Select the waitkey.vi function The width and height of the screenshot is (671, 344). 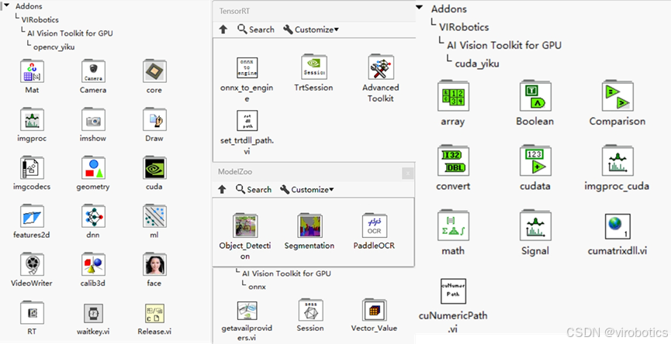(93, 314)
